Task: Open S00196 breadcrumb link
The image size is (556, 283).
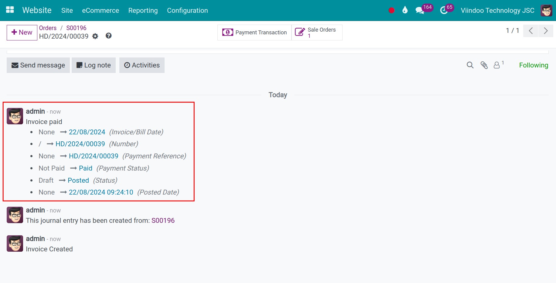Action: (x=76, y=28)
